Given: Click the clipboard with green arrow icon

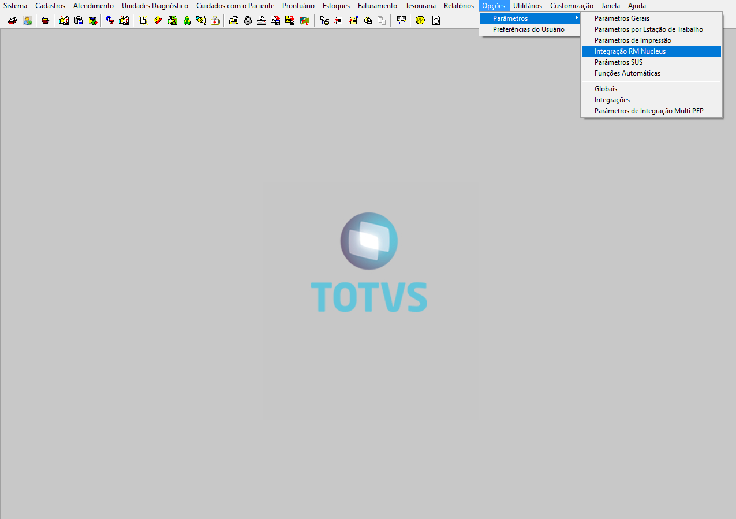Looking at the screenshot, I should (92, 20).
